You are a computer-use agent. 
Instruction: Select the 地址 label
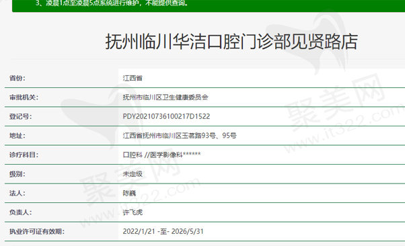pos(17,136)
